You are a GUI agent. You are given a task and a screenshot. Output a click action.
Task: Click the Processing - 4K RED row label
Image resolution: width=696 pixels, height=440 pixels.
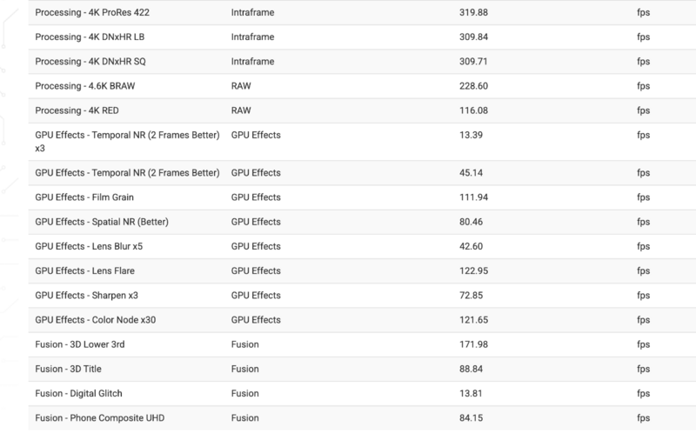click(x=77, y=111)
